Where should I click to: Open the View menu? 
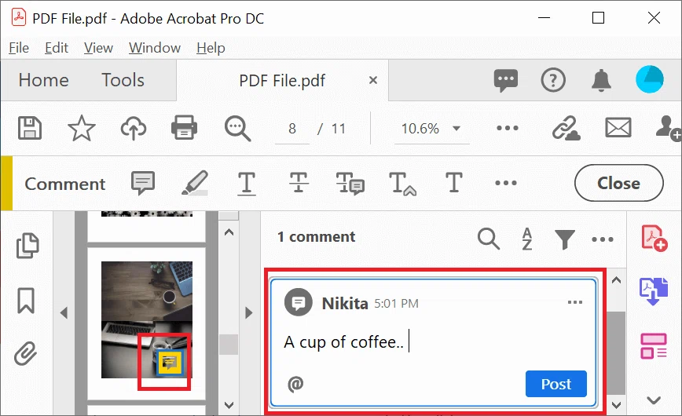(98, 48)
